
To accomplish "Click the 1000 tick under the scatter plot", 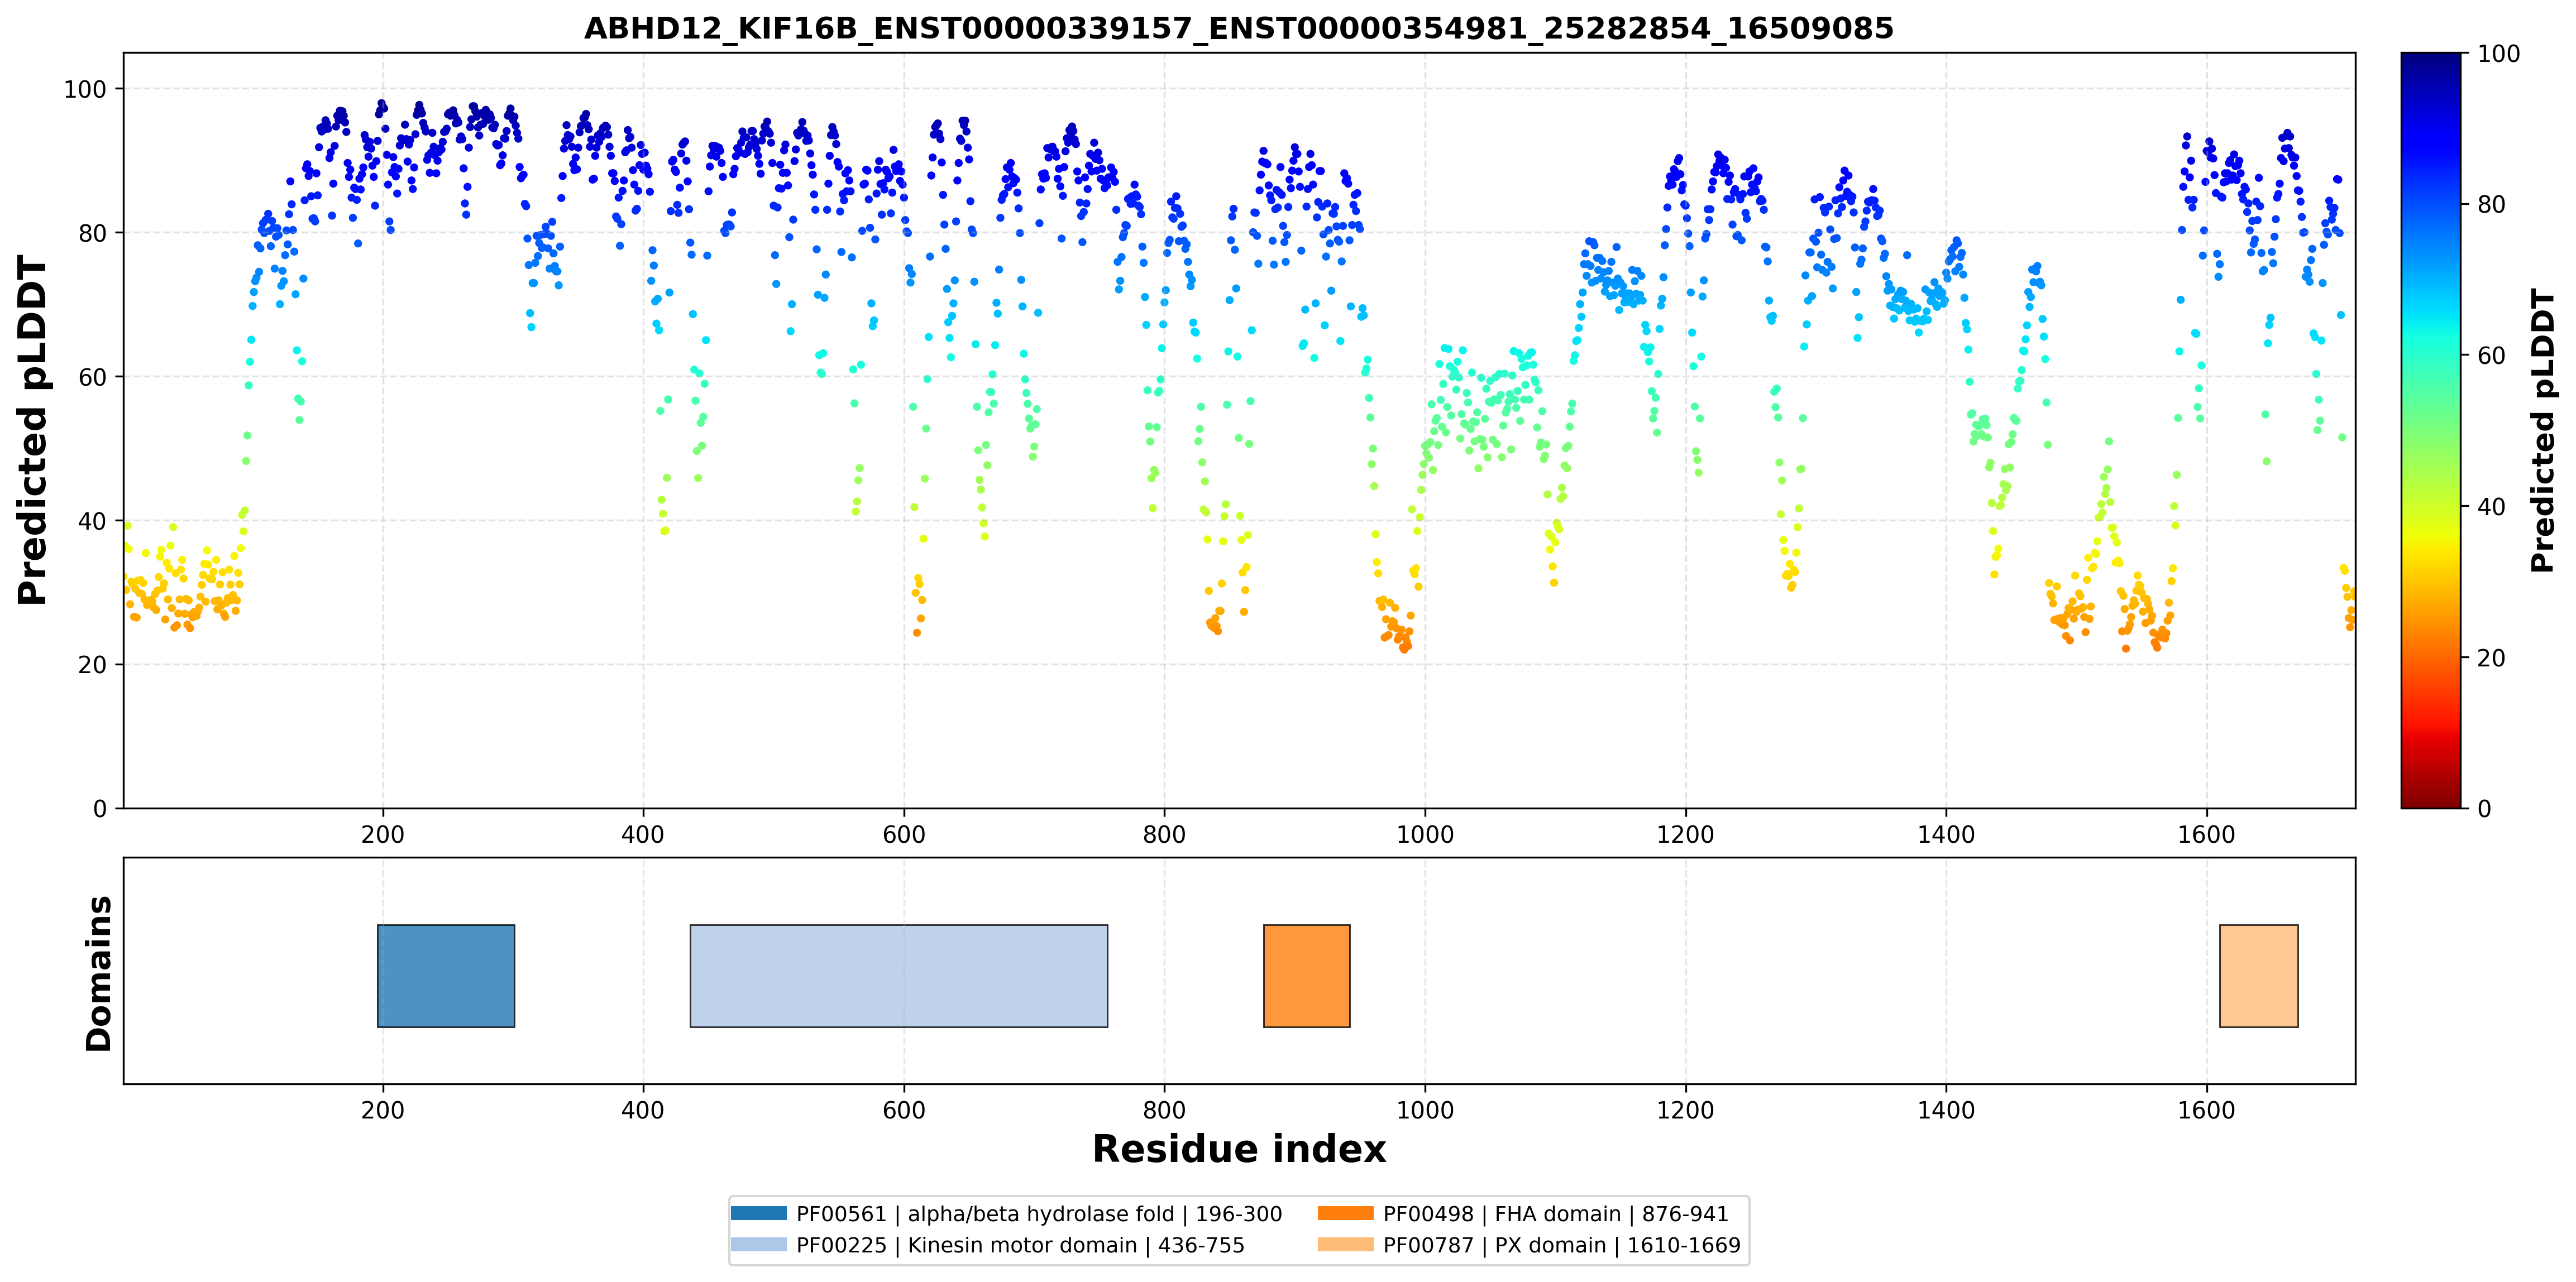I will pyautogui.click(x=1425, y=833).
